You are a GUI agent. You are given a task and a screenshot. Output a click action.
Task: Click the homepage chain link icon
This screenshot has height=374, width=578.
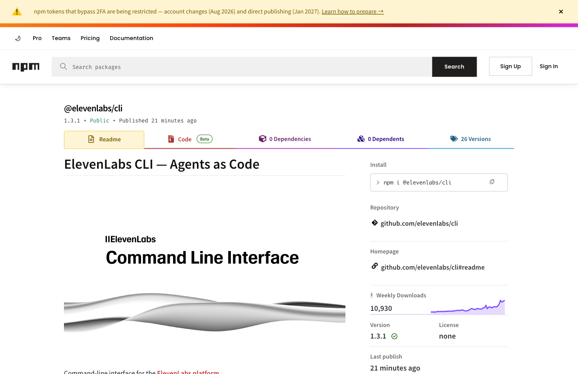(375, 266)
